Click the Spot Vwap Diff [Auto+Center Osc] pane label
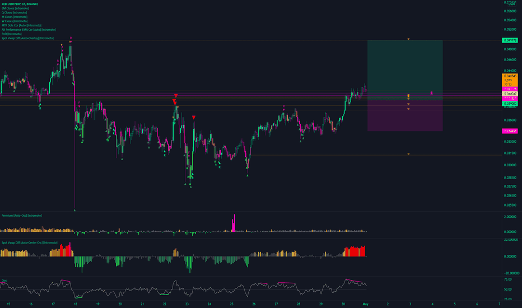Image resolution: width=522 pixels, height=308 pixels. (x=29, y=242)
